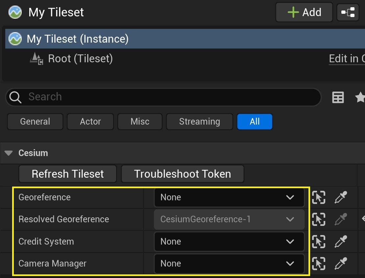Open the Blueprint/Add Script hierarchy icon button
This screenshot has width=365, height=278.
click(x=348, y=12)
